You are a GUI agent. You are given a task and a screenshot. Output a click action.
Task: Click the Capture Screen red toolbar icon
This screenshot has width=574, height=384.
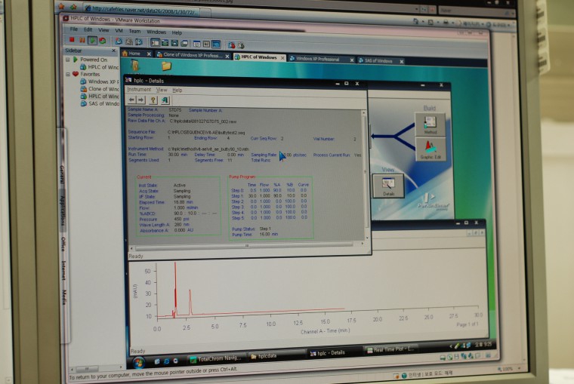click(x=231, y=45)
